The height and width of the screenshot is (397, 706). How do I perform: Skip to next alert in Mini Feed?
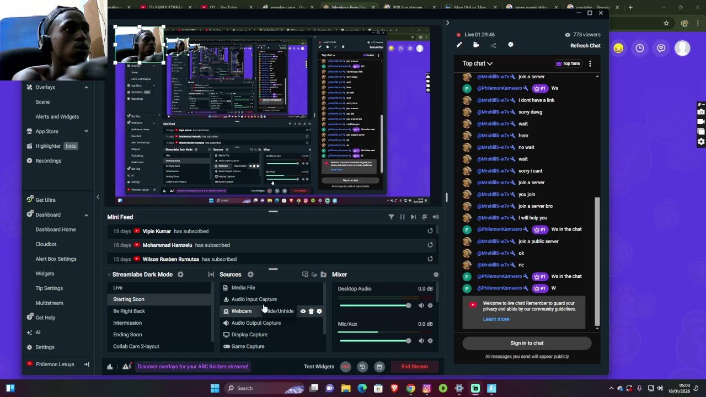pyautogui.click(x=413, y=217)
